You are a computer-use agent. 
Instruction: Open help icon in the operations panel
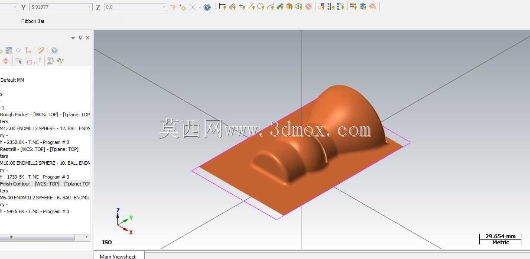tap(54, 51)
